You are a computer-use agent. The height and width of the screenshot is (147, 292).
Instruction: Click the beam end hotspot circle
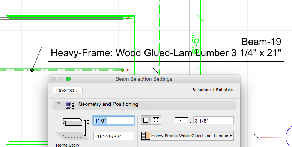122,70
